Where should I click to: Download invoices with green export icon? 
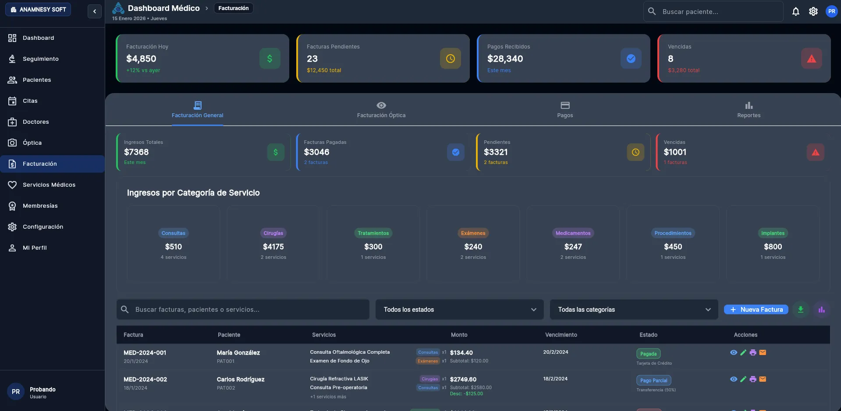[x=801, y=310]
